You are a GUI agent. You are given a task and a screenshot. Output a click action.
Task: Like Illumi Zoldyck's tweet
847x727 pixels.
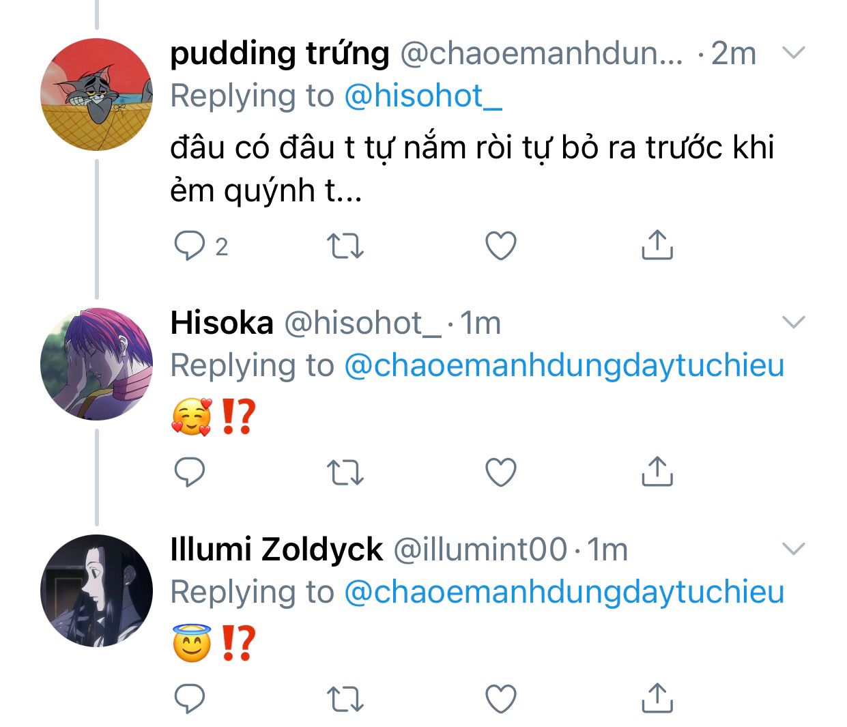500,698
